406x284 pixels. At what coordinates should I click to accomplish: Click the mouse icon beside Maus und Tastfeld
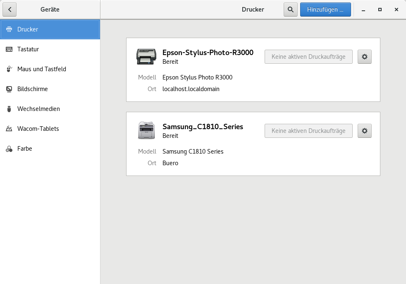tap(9, 69)
